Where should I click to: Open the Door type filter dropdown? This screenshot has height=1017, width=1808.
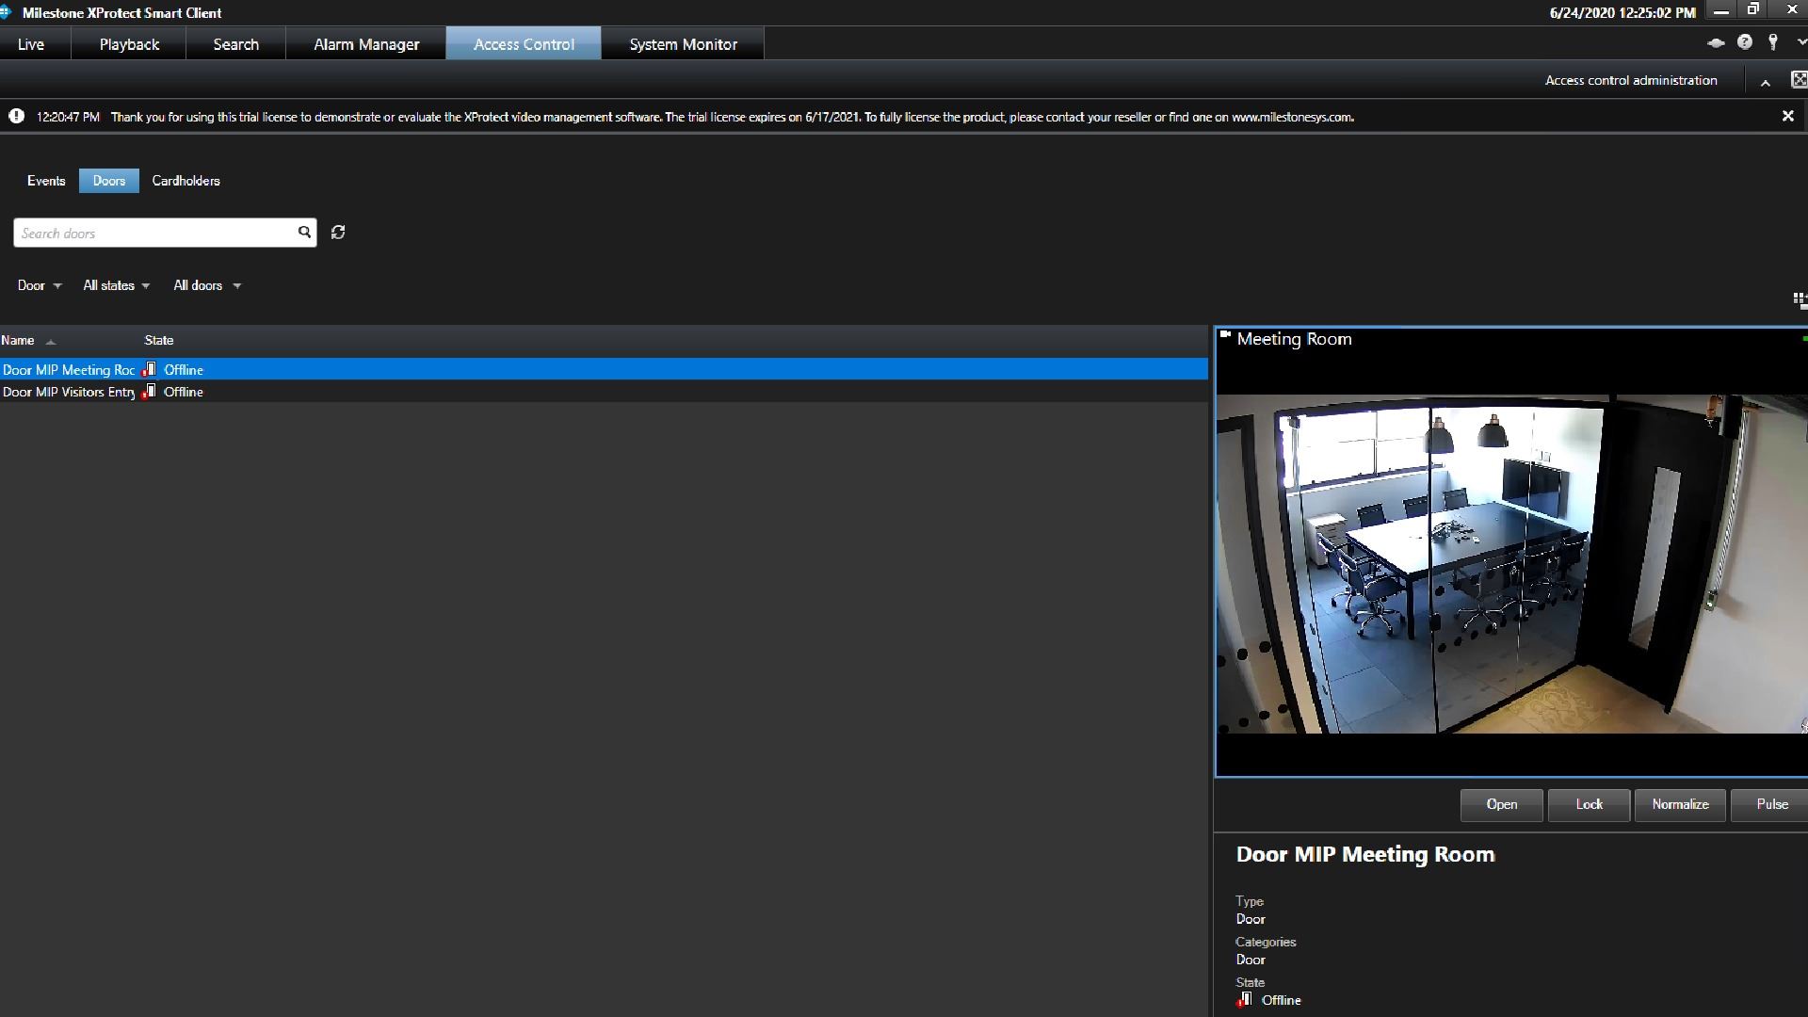pos(40,285)
